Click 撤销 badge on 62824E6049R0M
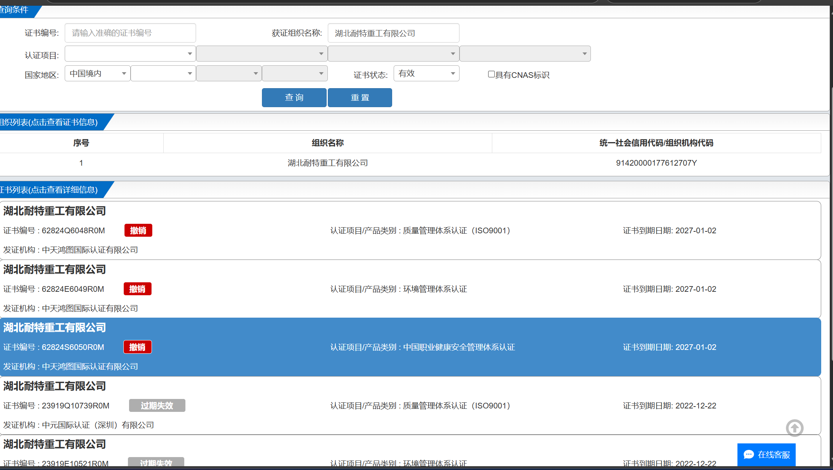Viewport: 833px width, 470px height. [137, 289]
